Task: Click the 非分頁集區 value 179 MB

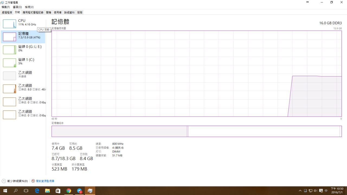Action: click(x=79, y=169)
